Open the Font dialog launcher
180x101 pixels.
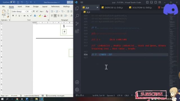pos(48,20)
